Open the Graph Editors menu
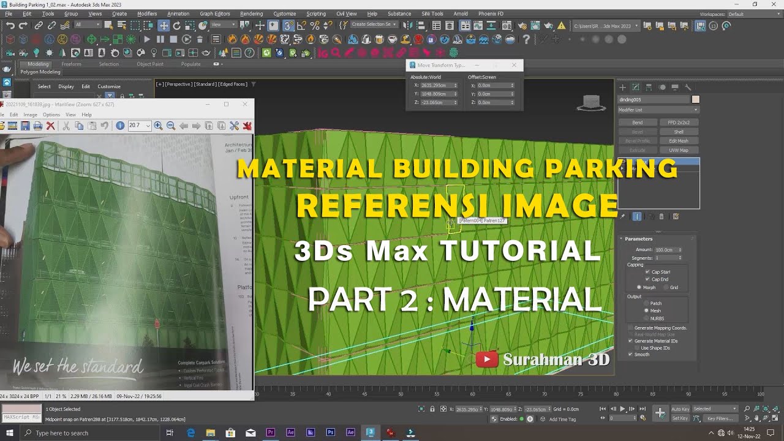Screen dimensions: 784x441 215,13
